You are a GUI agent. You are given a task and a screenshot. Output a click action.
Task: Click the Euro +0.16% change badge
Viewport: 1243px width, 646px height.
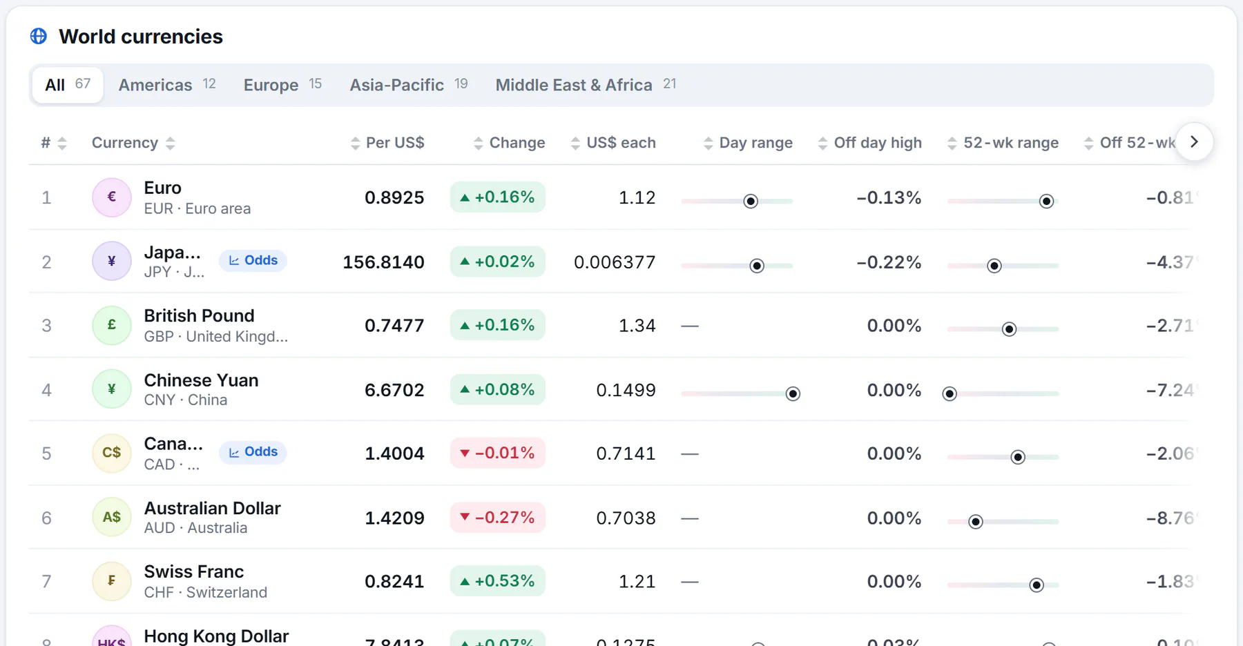coord(498,197)
